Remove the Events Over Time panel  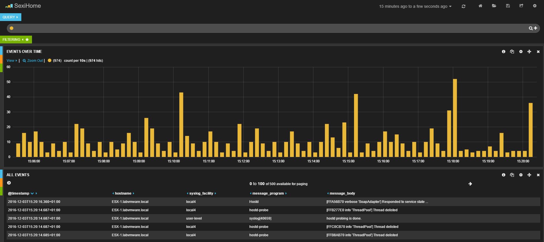(538, 52)
